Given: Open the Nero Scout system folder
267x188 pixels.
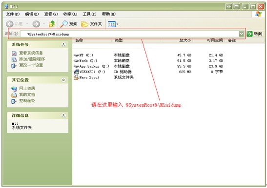Looking at the screenshot, I should point(86,77).
